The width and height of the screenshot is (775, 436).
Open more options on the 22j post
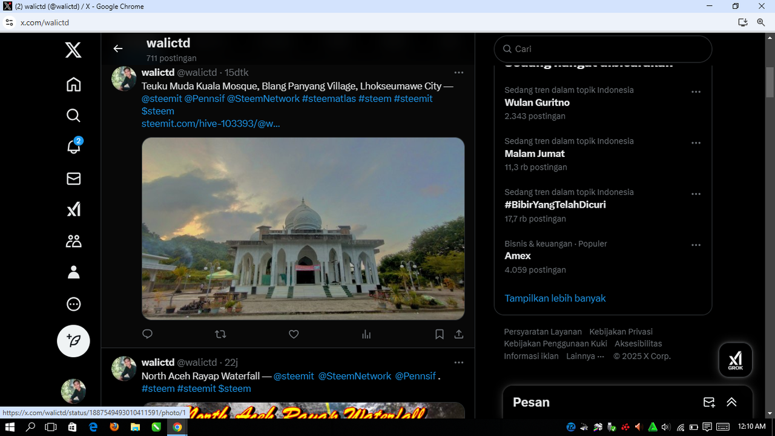tap(459, 362)
